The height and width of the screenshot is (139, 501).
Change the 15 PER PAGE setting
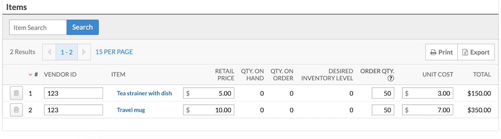[x=114, y=52]
